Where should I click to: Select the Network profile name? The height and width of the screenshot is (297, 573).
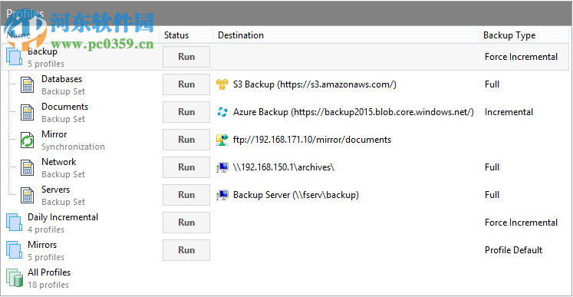pyautogui.click(x=58, y=162)
